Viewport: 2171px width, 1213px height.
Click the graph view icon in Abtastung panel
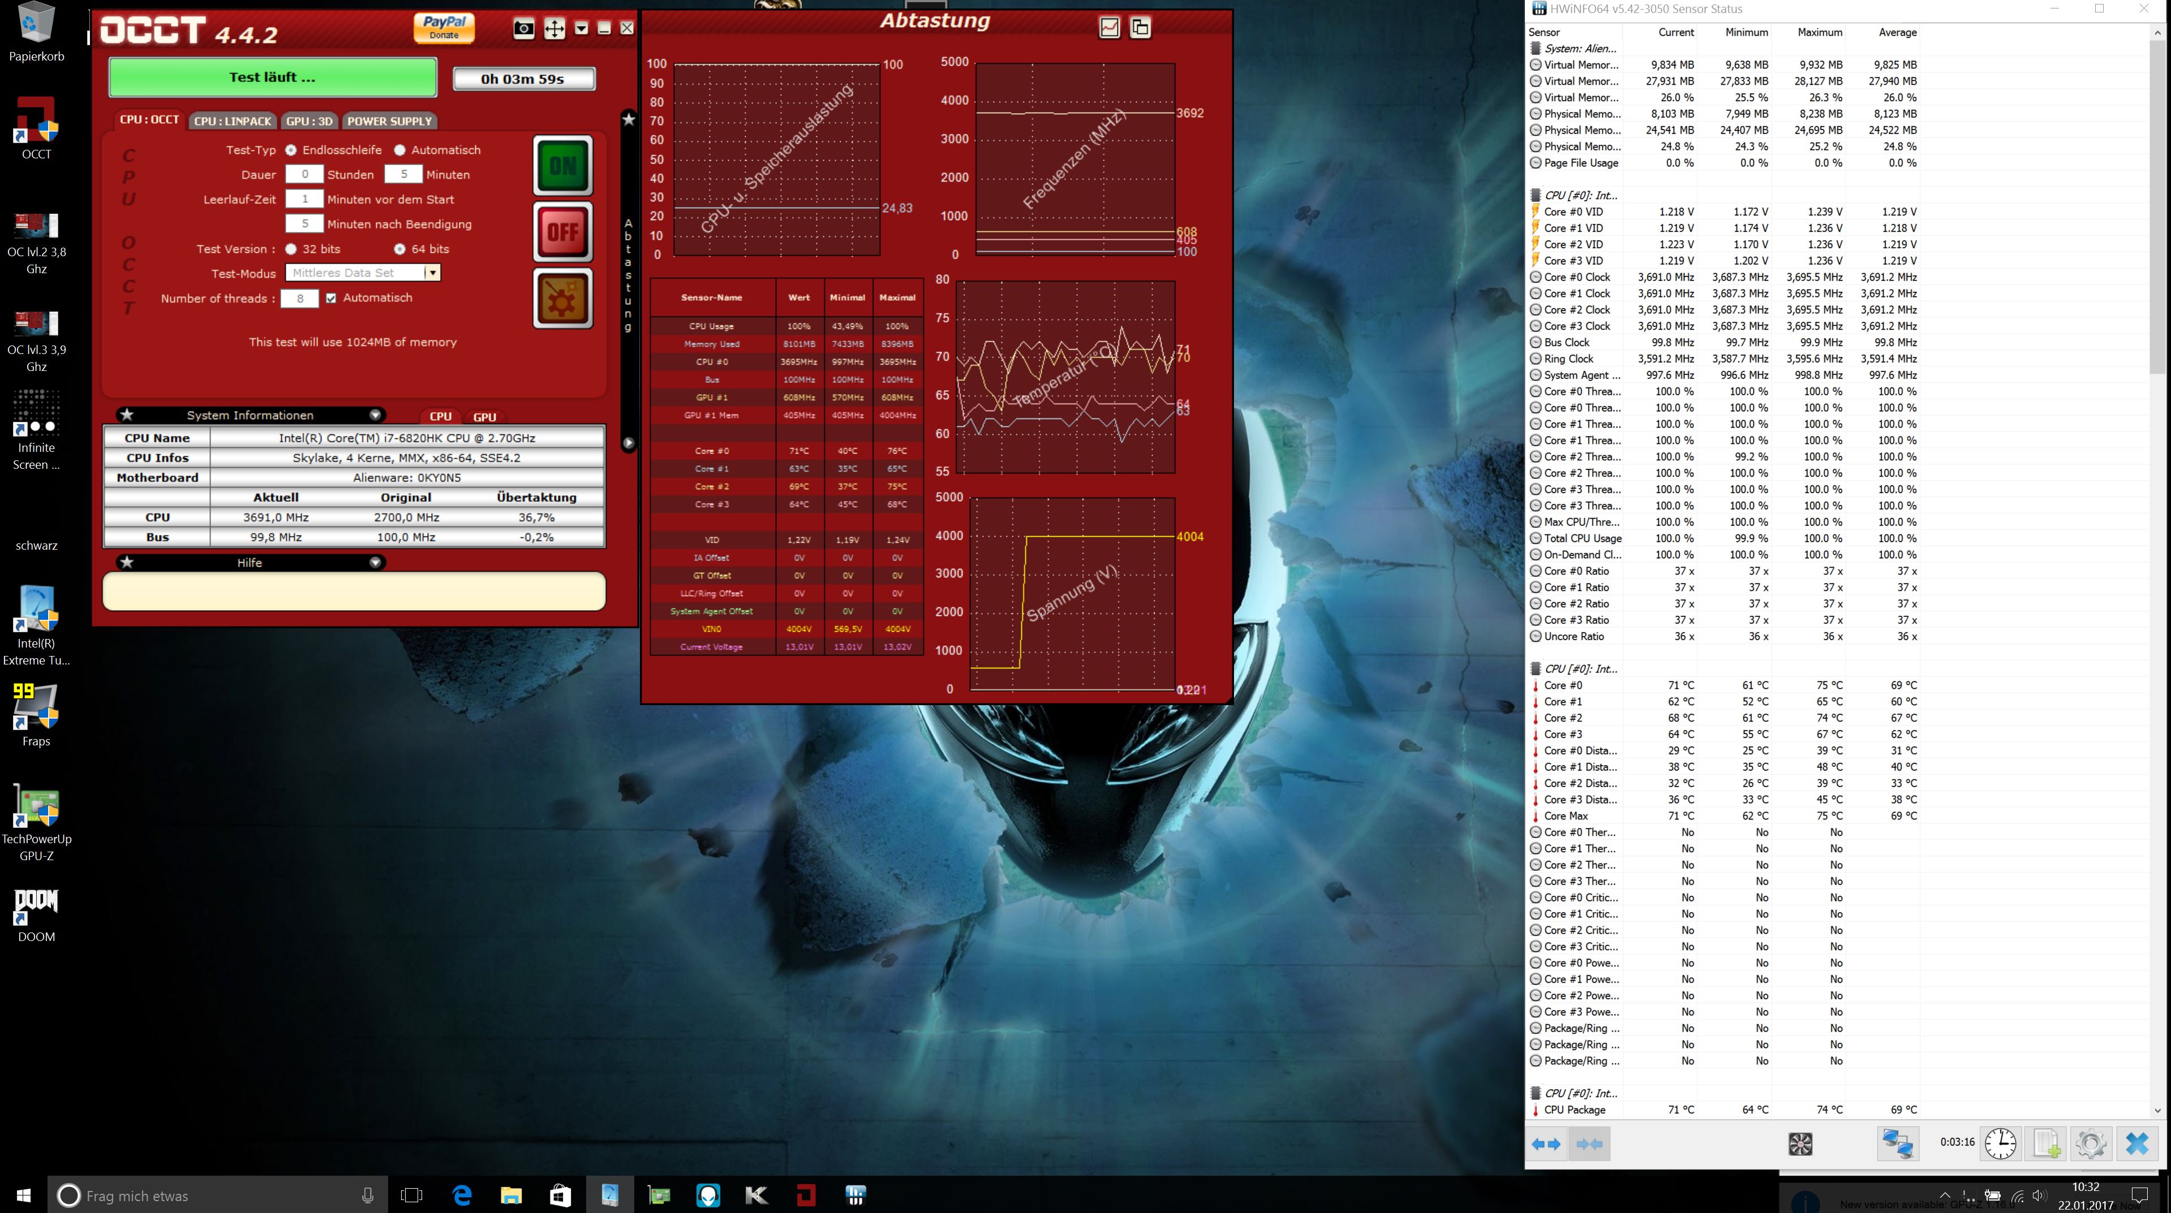pos(1110,28)
